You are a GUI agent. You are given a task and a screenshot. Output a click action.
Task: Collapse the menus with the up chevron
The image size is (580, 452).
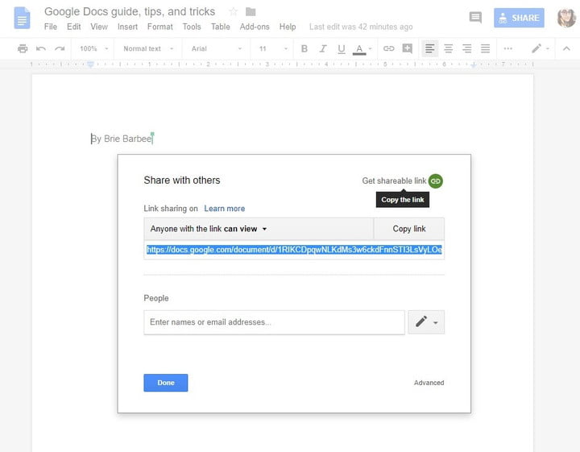pyautogui.click(x=566, y=48)
